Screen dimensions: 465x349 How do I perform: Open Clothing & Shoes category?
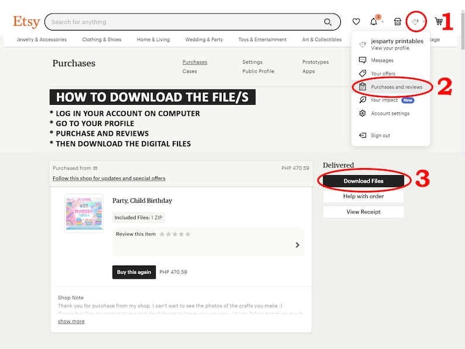tap(102, 39)
